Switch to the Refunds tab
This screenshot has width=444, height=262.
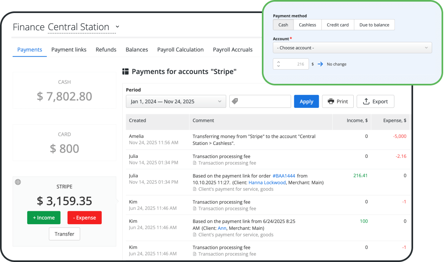coord(106,50)
